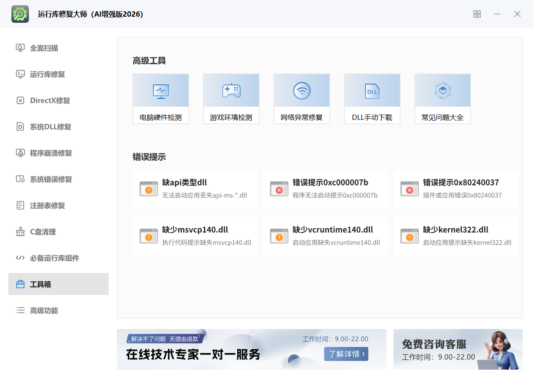The image size is (534, 378).
Task: Go to 运行库修复 in the sidebar
Action: [x=47, y=74]
